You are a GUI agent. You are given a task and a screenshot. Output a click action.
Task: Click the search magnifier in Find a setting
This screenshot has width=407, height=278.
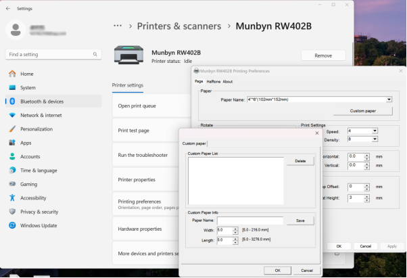tap(95, 54)
